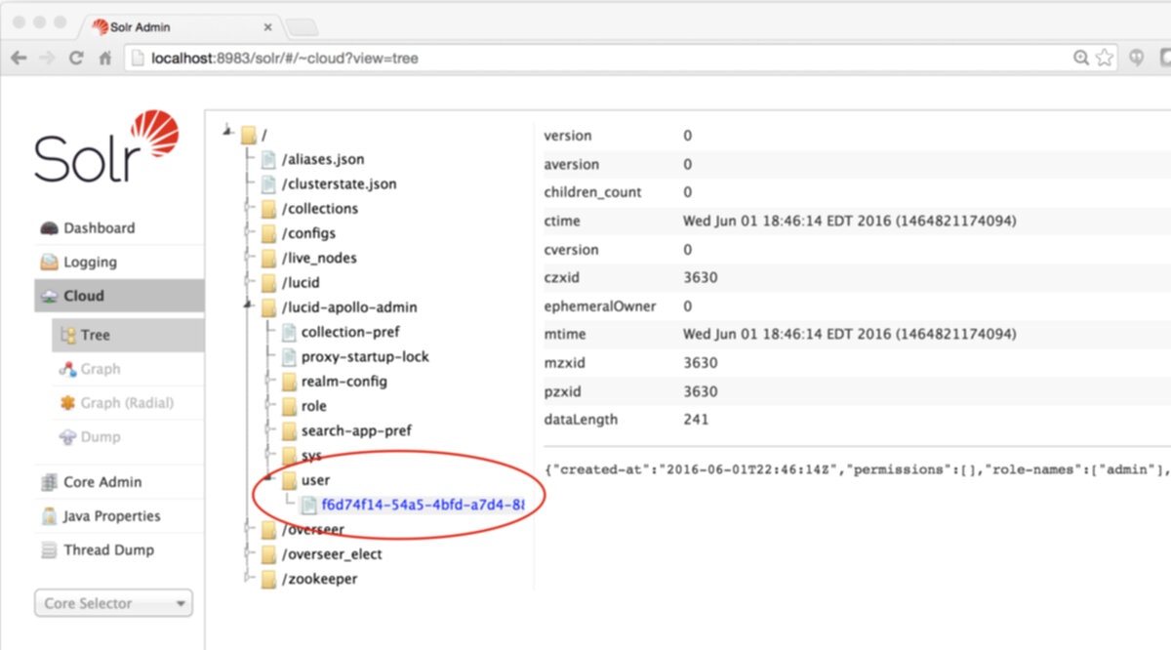Select the Cloud icon in sidebar

tap(49, 296)
